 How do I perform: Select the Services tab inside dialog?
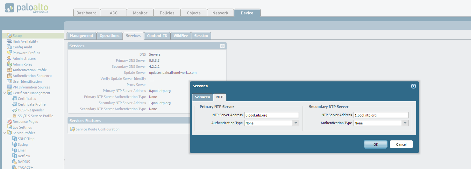(x=202, y=97)
